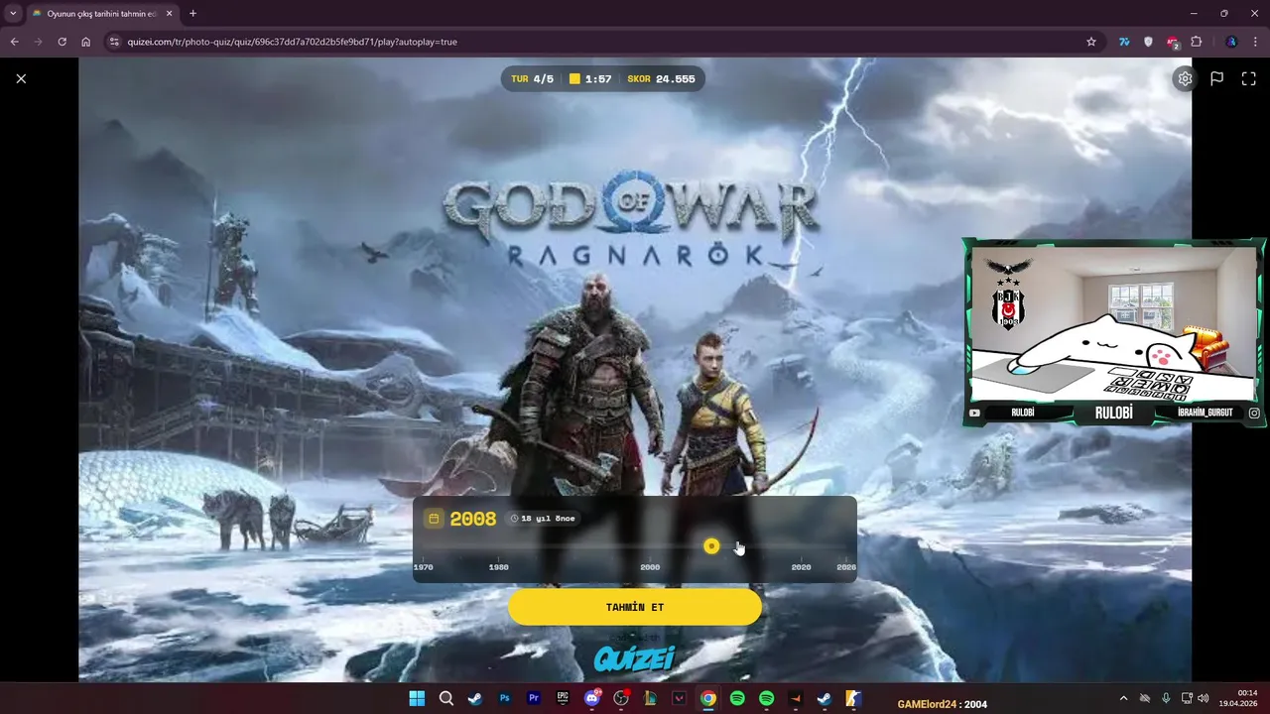Click the 2000 mark on the year timeline
The height and width of the screenshot is (714, 1270).
click(x=650, y=567)
